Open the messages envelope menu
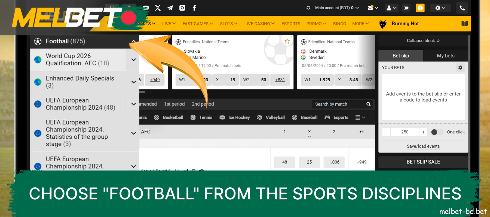This screenshot has height=217, width=490. [373, 8]
